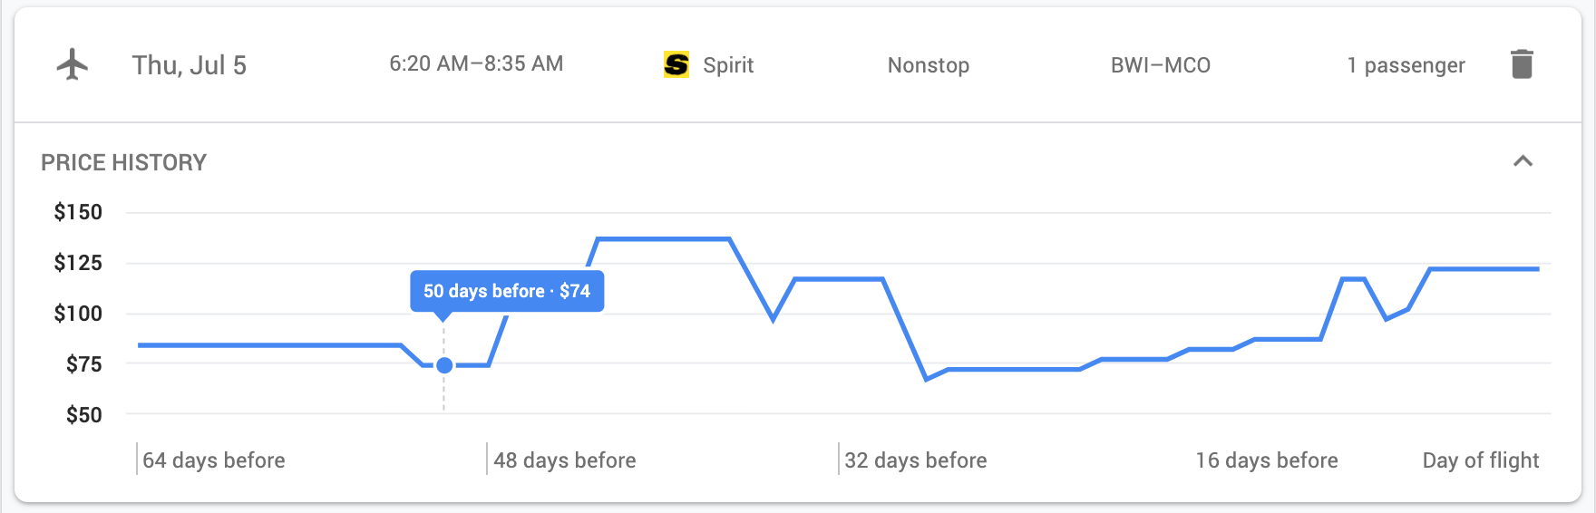This screenshot has height=513, width=1596.
Task: Collapse the Price History section chevron
Action: click(x=1523, y=161)
